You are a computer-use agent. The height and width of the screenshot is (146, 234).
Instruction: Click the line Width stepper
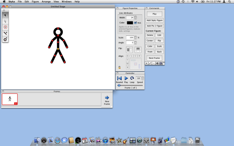coord(135,18)
